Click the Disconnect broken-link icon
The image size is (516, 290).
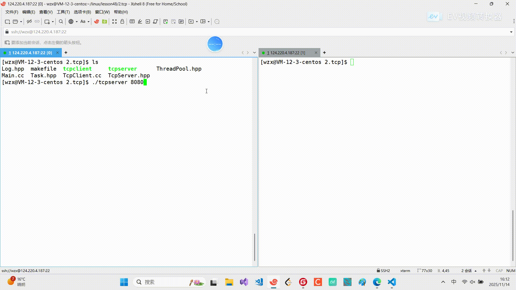click(29, 21)
